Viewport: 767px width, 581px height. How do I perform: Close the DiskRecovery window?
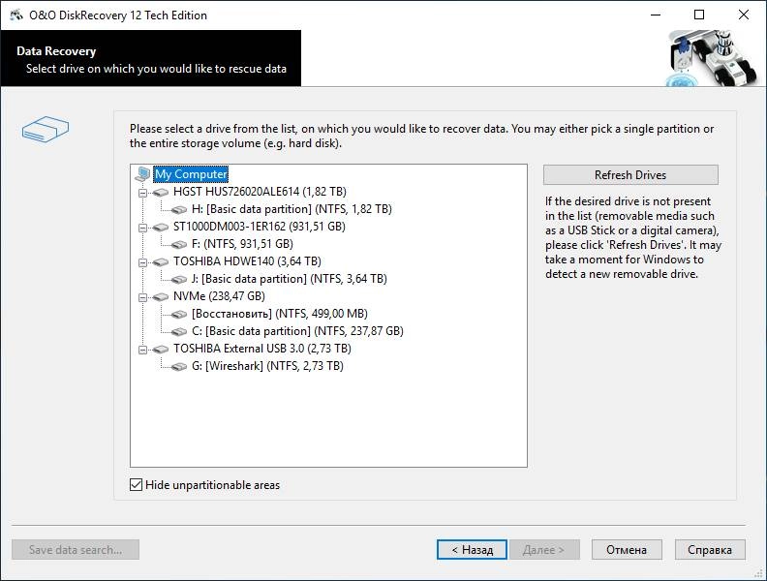pyautogui.click(x=744, y=15)
